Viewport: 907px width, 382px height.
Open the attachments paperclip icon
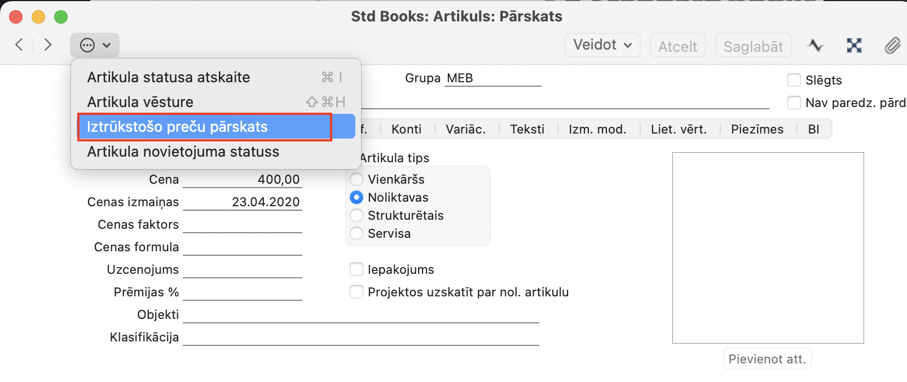click(892, 46)
